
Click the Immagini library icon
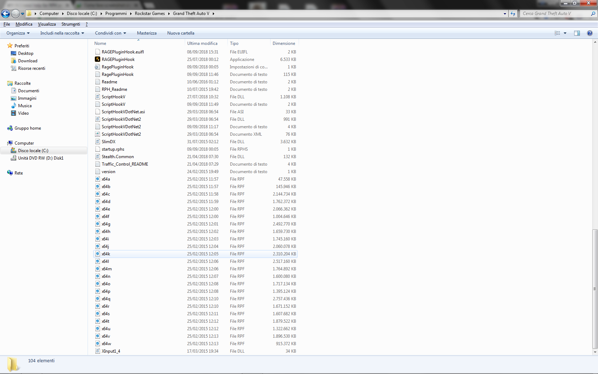coord(14,98)
